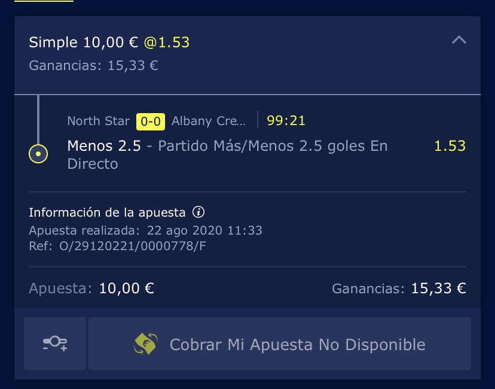Click the Simple 10,00 € bet header
This screenshot has height=389, width=495.
83,42
